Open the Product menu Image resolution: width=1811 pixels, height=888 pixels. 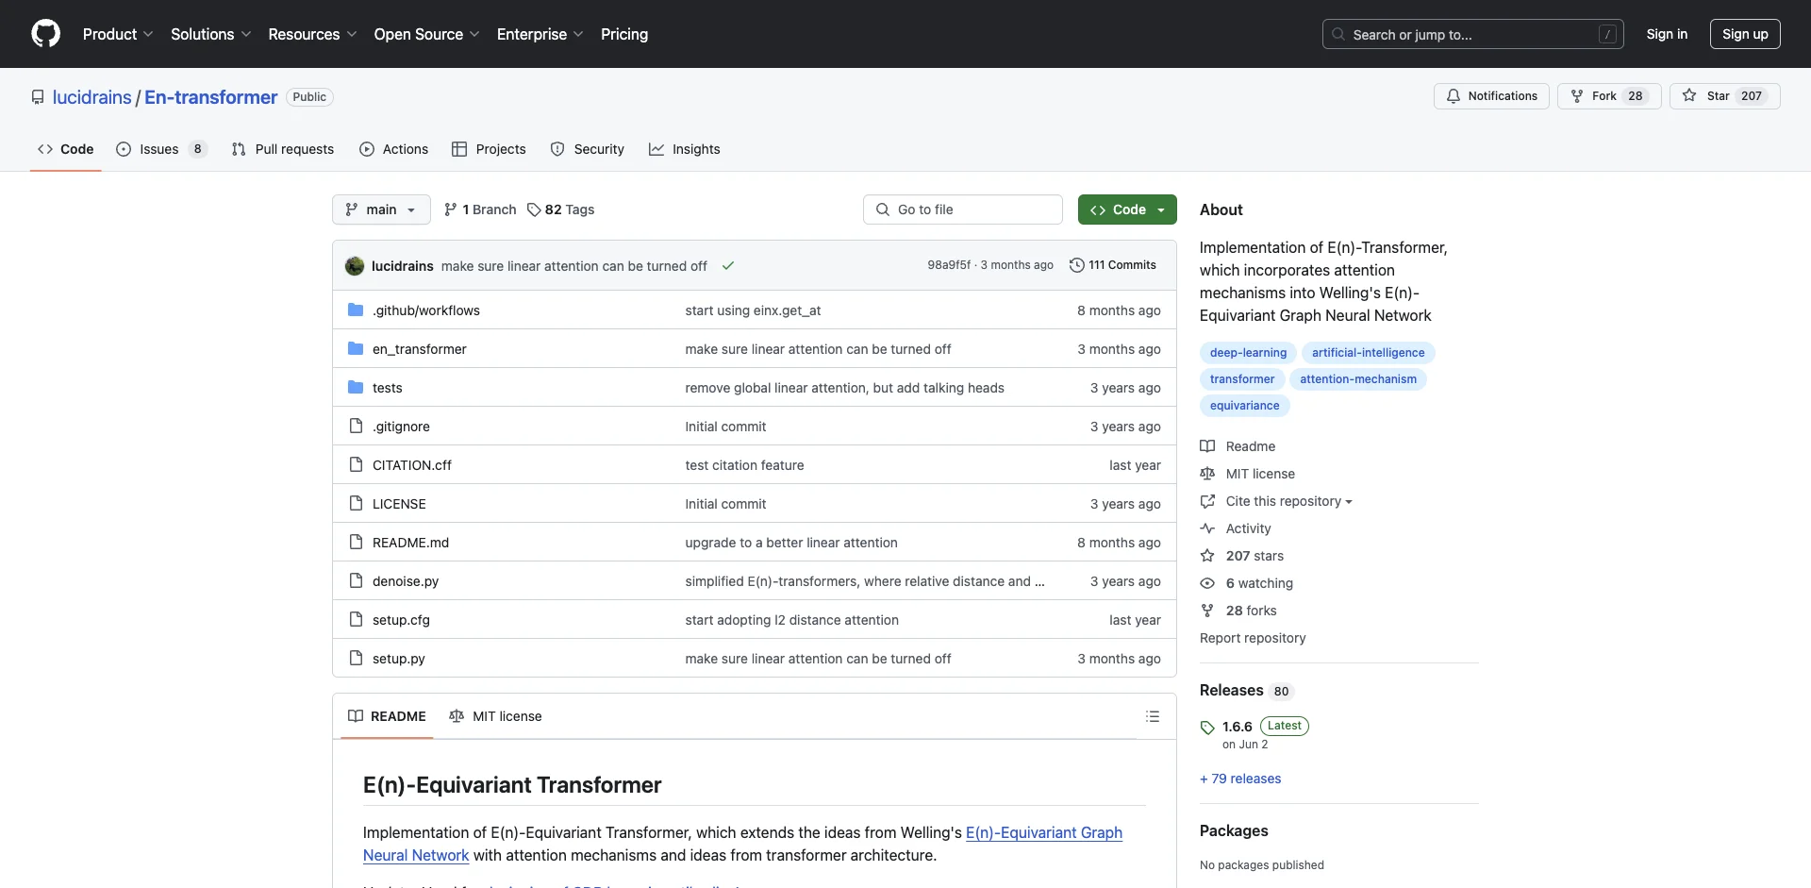point(118,34)
